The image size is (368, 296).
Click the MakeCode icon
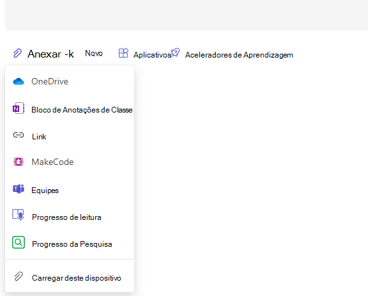[x=19, y=162]
